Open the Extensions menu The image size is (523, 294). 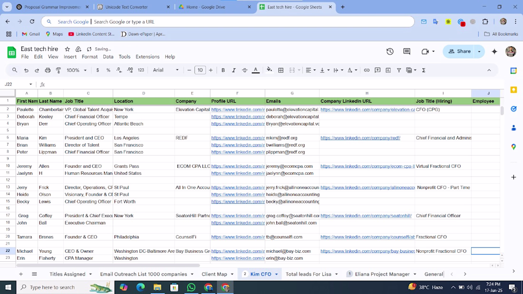click(x=147, y=57)
